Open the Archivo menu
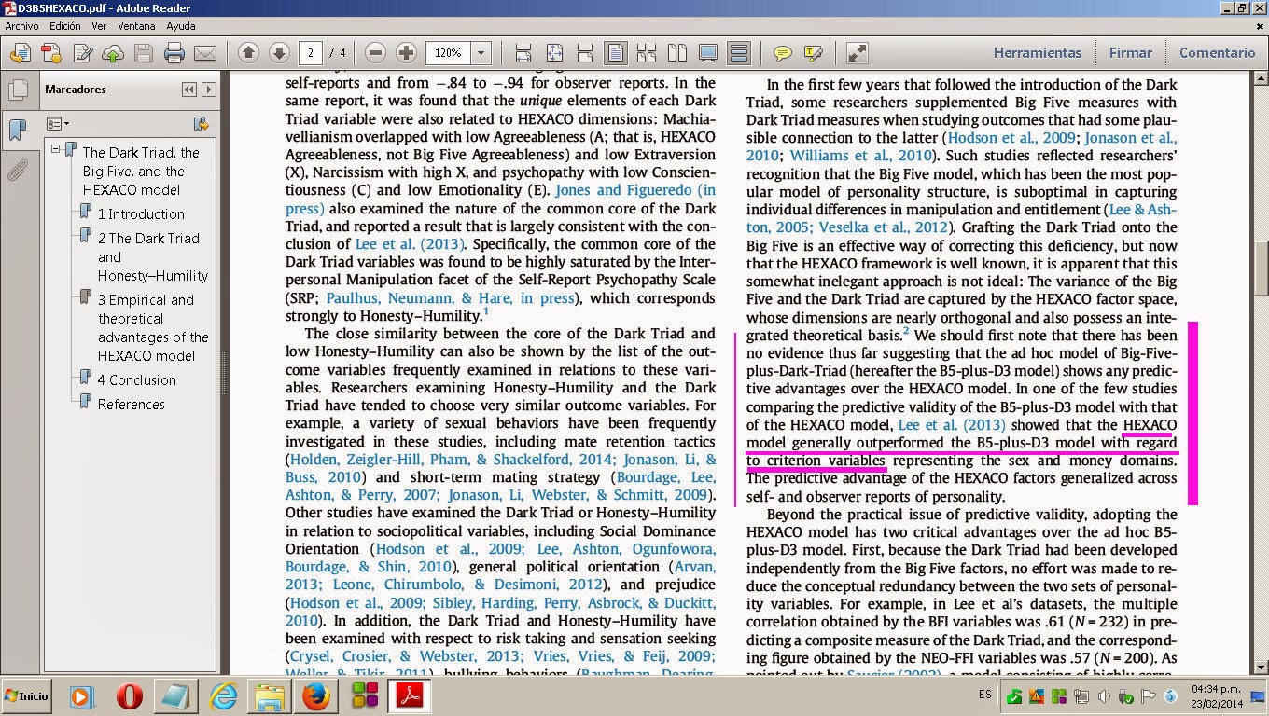Screen dimensions: 1269x716 22,26
